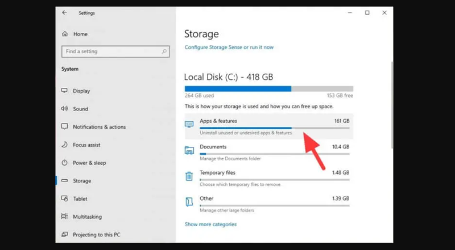Screen dimensions: 455x250
Task: Click the Sound speaker icon
Action: 65,109
